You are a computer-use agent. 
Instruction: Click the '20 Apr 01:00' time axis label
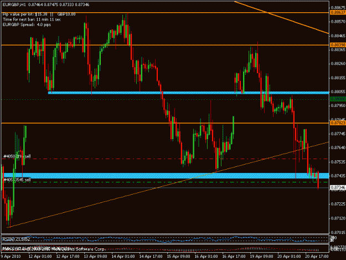pyautogui.click(x=289, y=257)
